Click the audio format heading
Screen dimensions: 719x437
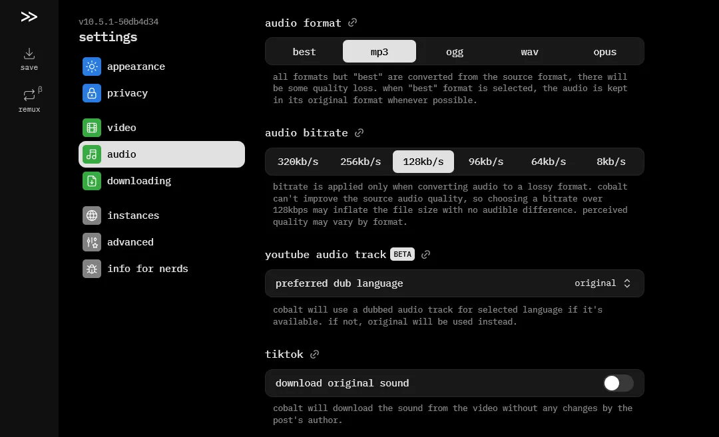coord(303,23)
